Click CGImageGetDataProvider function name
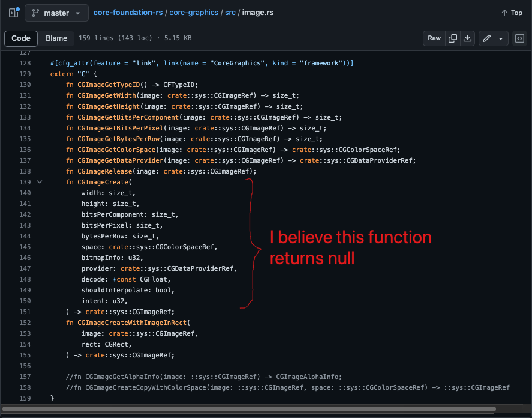 (x=120, y=161)
